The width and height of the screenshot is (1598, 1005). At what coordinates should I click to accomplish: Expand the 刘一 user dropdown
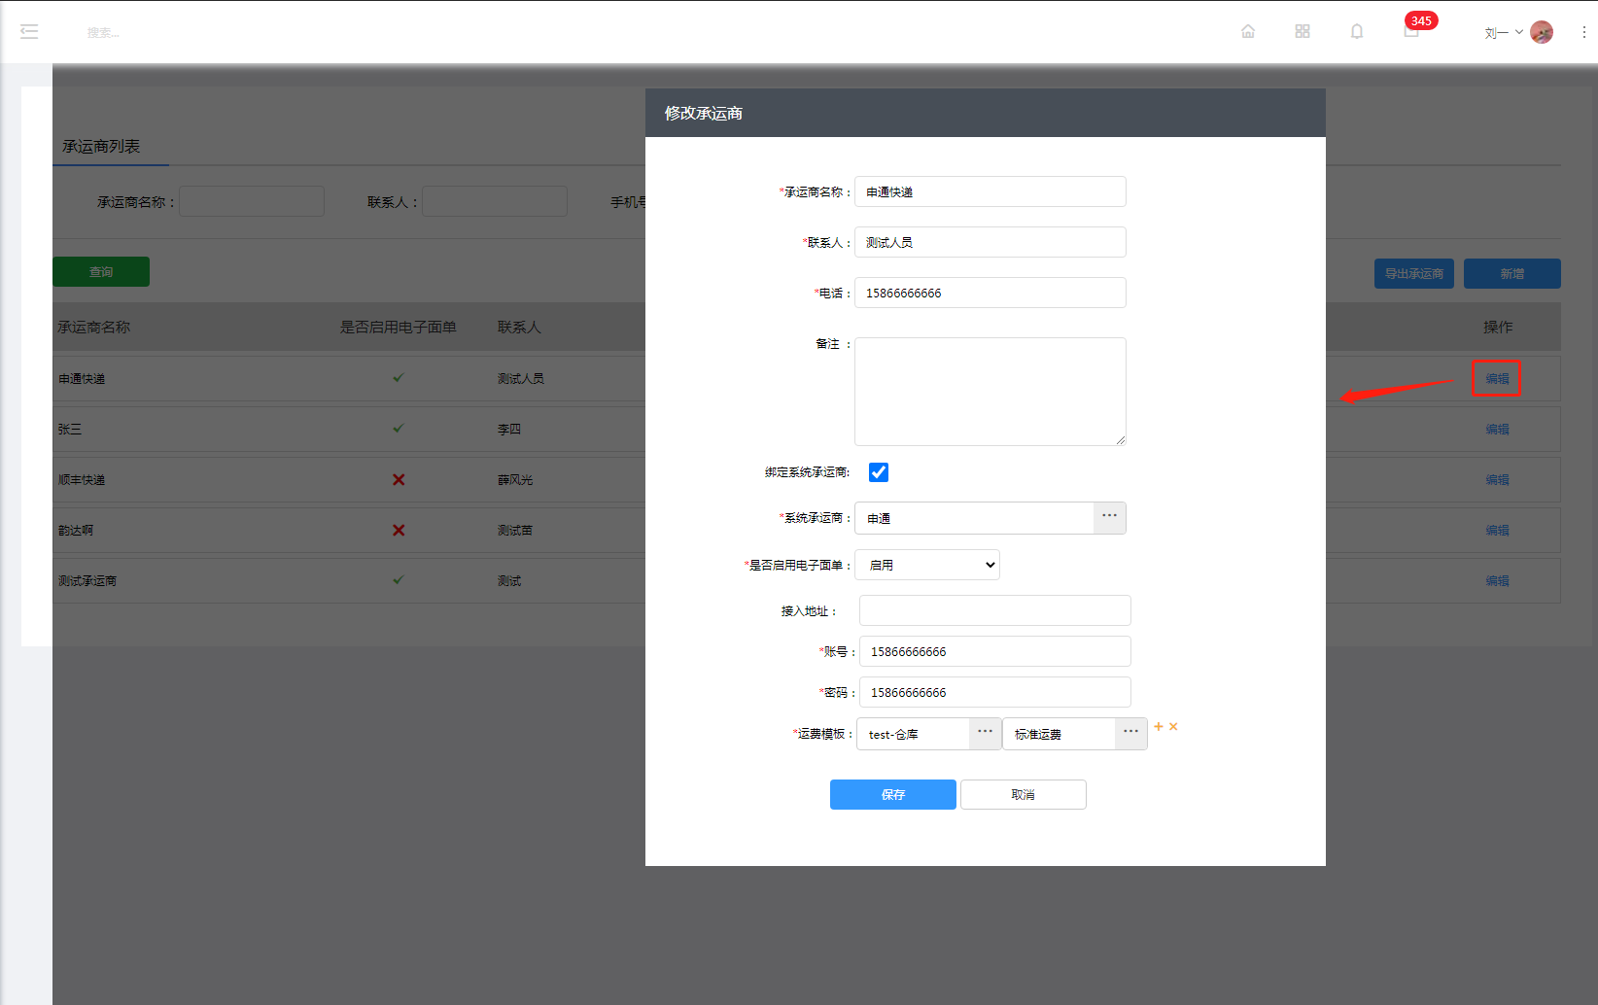(x=1504, y=33)
